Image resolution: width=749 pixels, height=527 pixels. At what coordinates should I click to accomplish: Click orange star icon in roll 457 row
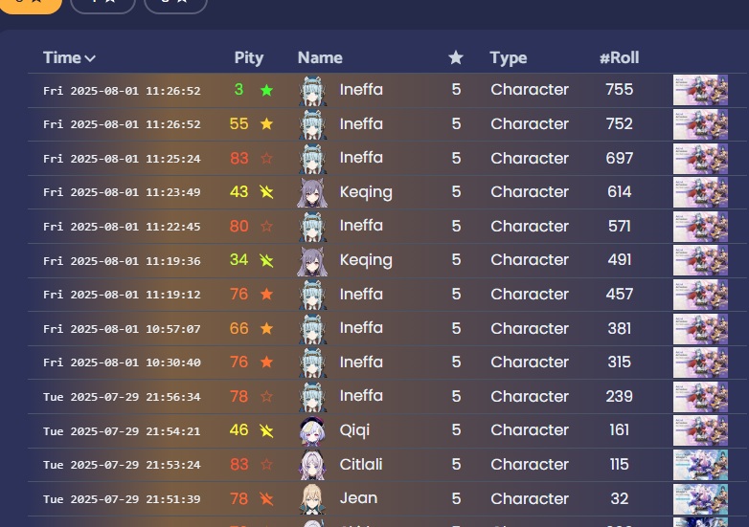click(x=266, y=294)
